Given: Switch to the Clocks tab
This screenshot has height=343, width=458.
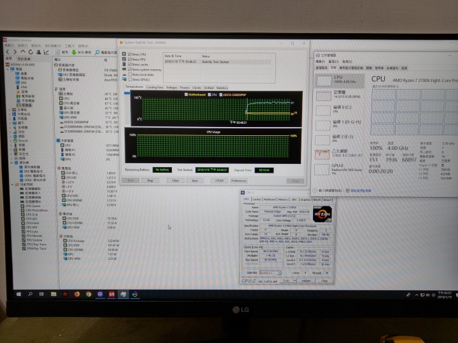Looking at the screenshot, I should tap(197, 88).
